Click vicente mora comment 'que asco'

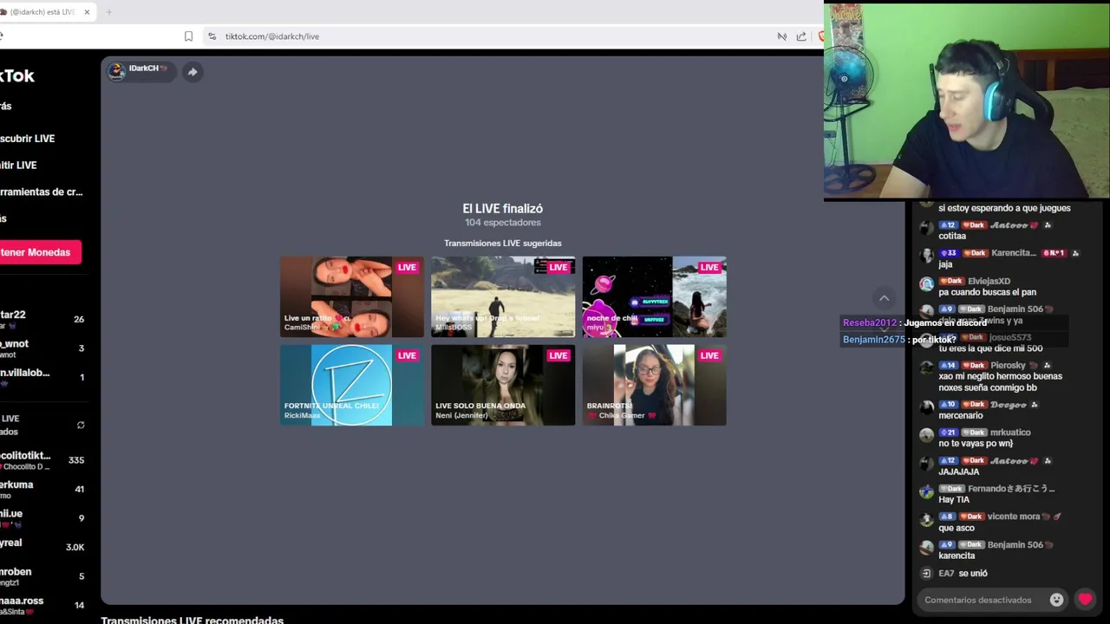(x=957, y=528)
